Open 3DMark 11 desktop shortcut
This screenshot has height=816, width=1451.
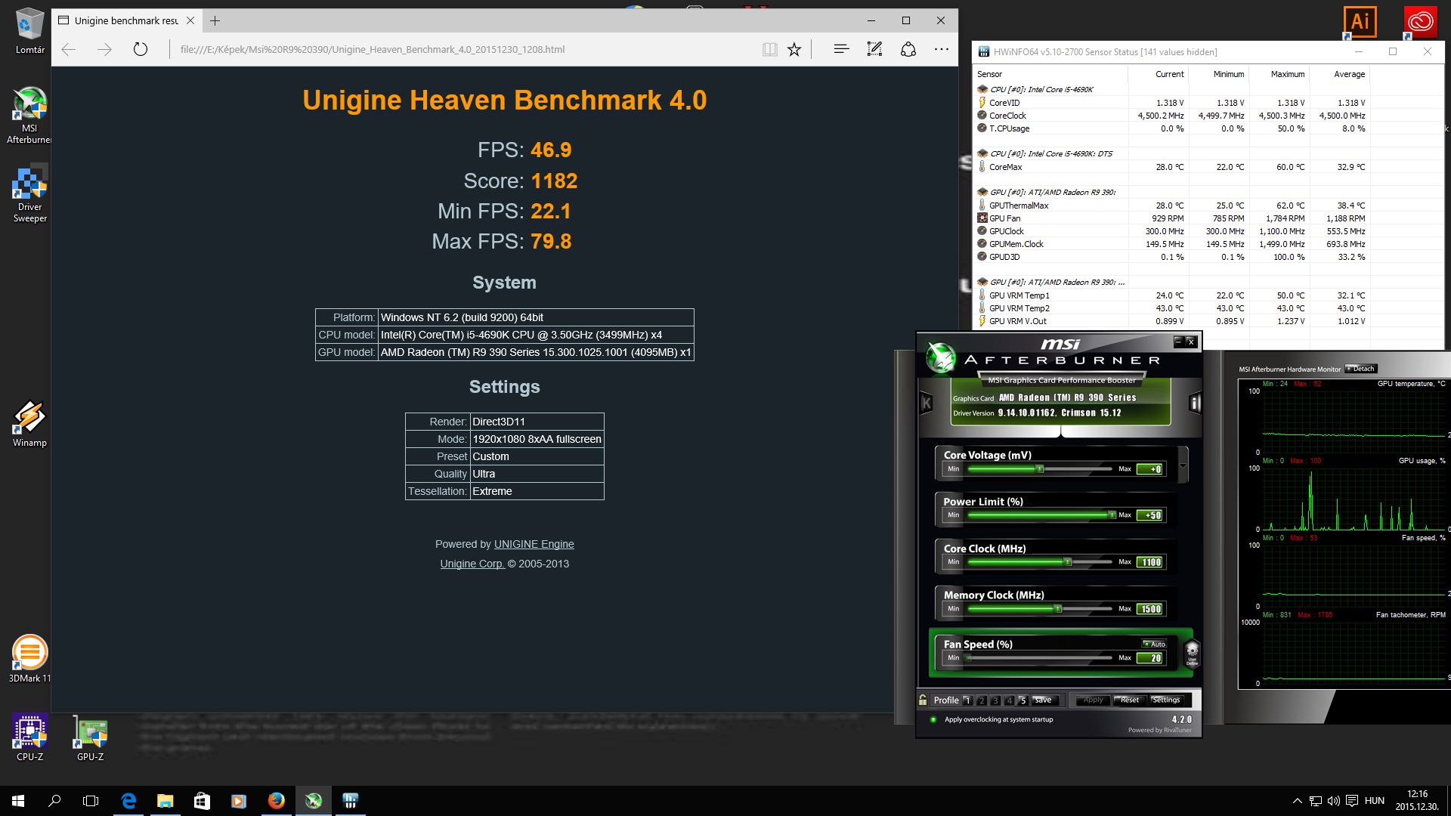pos(29,659)
